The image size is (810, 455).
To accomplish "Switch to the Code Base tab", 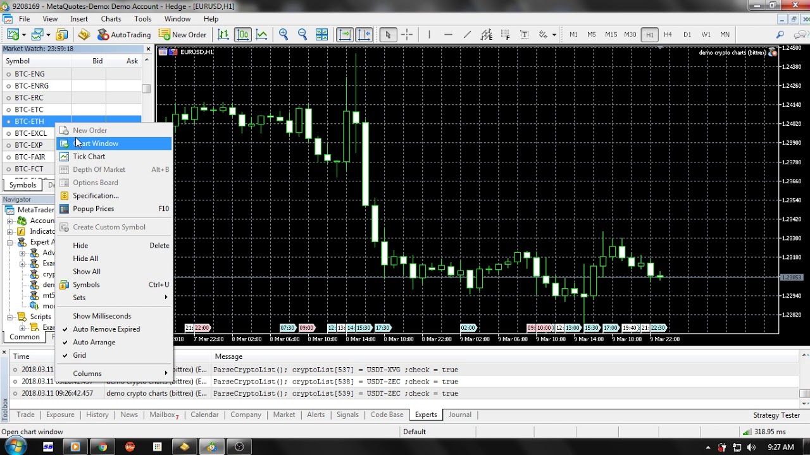I will 387,415.
